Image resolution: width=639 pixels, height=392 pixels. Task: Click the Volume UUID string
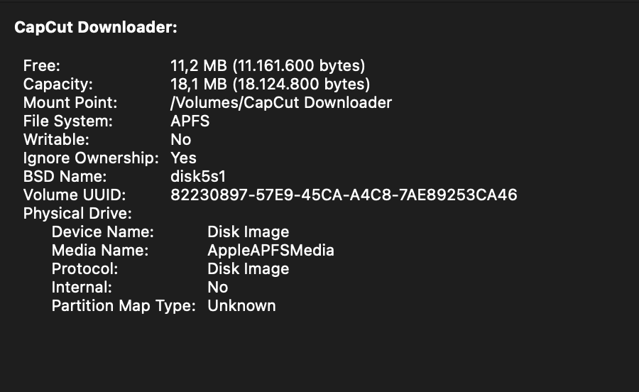(344, 195)
